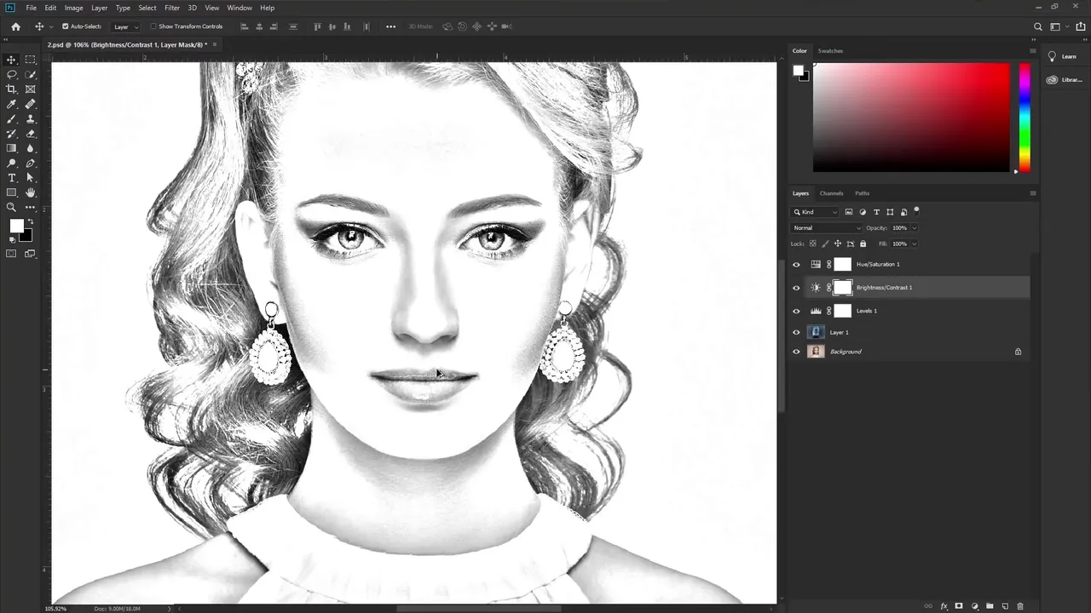Hide the Brightness/Contrast 1 layer
This screenshot has width=1091, height=613.
[797, 288]
